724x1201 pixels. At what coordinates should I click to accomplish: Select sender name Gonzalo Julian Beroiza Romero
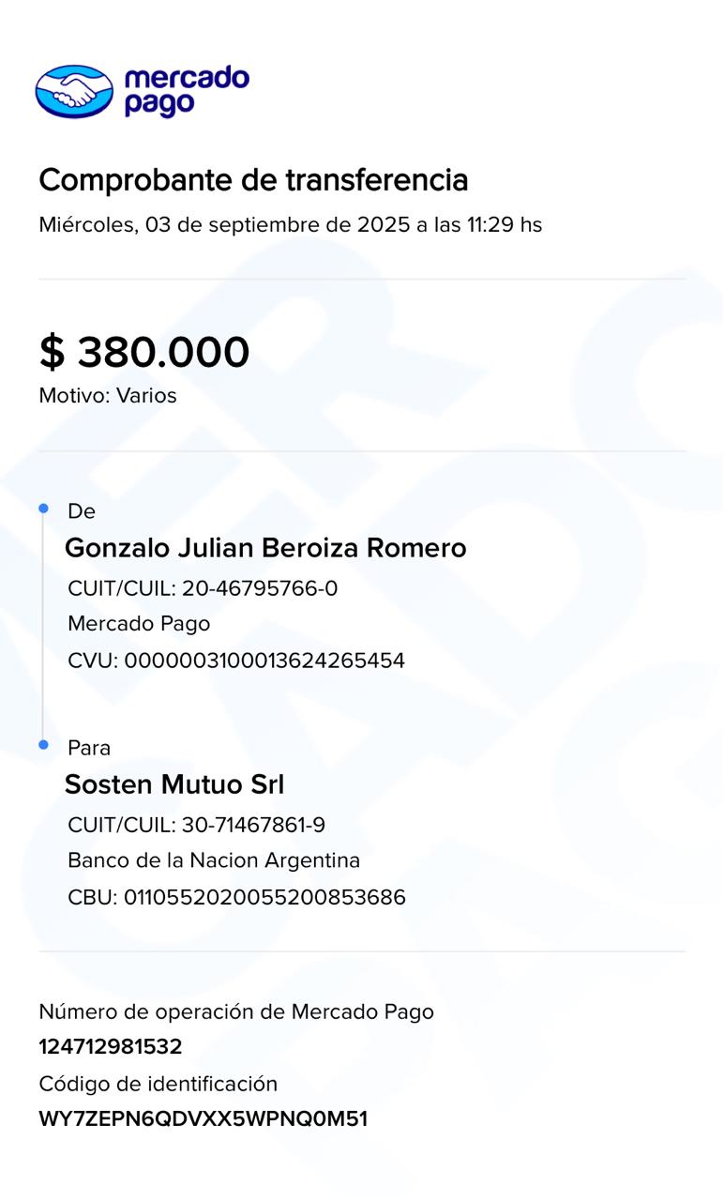[265, 548]
